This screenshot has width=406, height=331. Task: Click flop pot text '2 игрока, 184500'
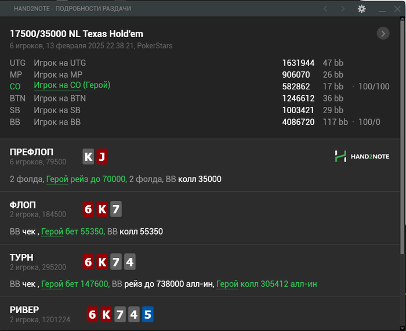click(x=38, y=215)
